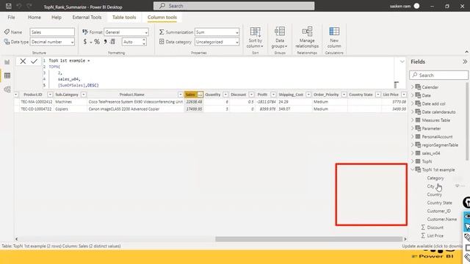This screenshot has height=264, width=470.
Task: Apply percentage format icon
Action: click(x=97, y=42)
